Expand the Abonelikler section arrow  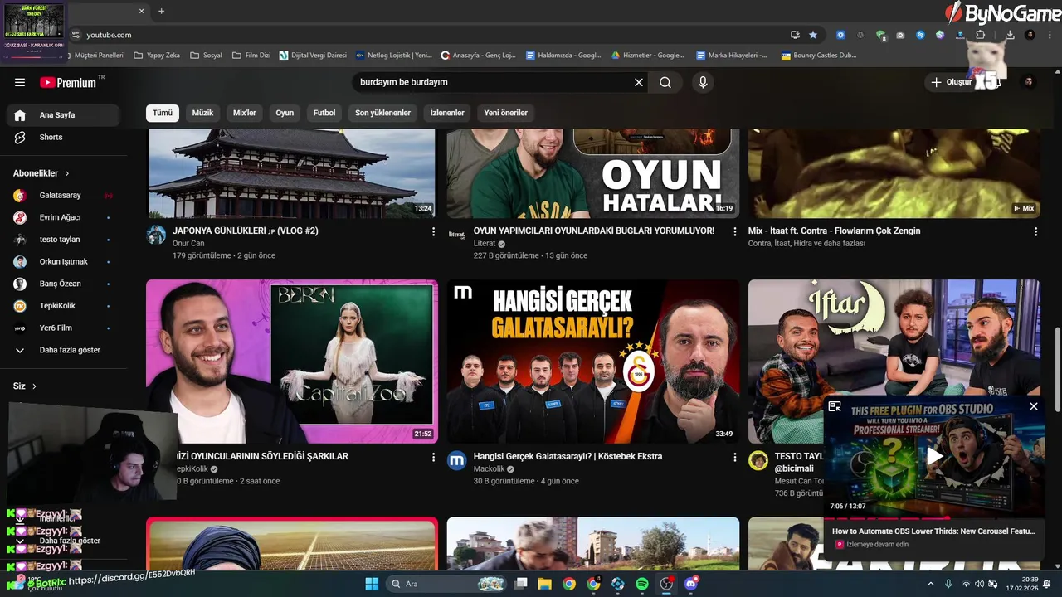tap(67, 173)
